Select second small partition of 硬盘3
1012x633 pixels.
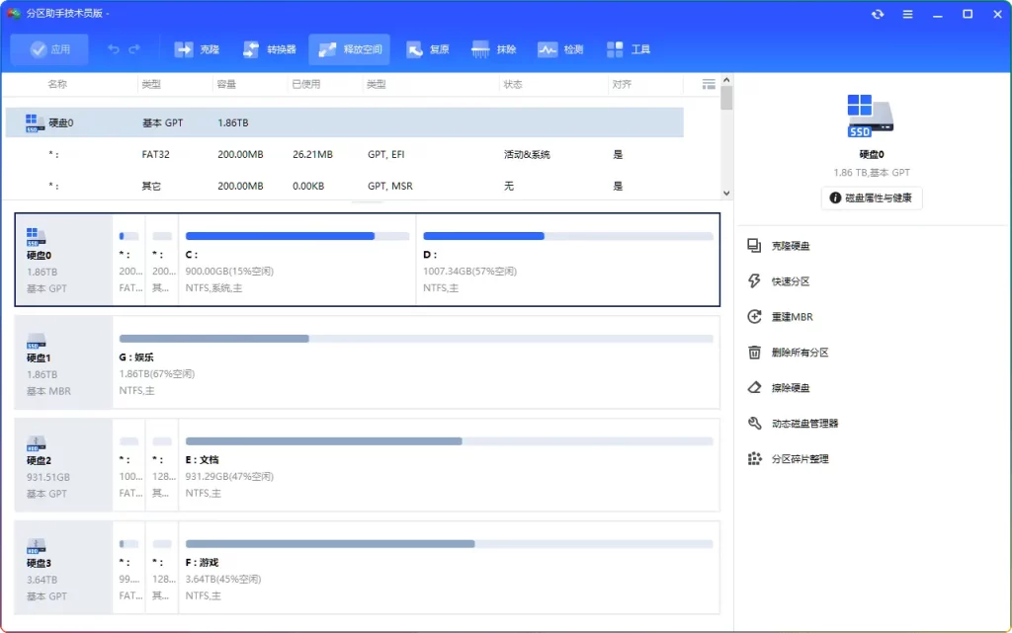[162, 567]
